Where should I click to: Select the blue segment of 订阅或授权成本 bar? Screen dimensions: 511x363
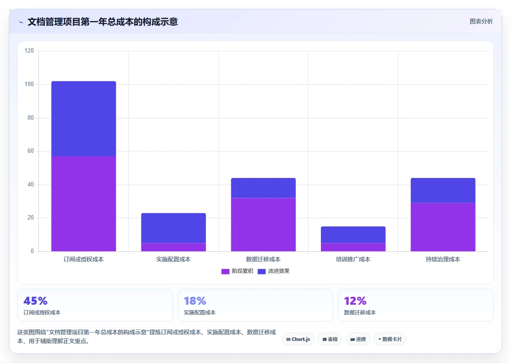(84, 119)
